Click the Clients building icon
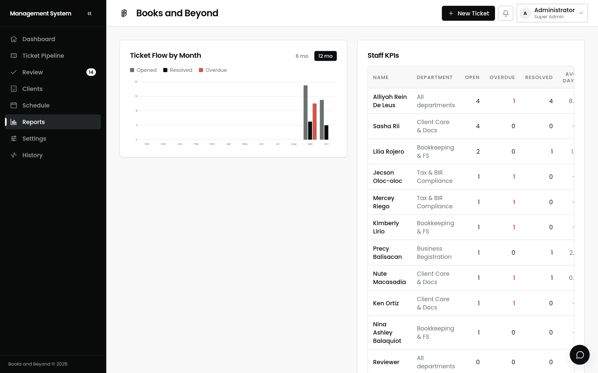The width and height of the screenshot is (598, 373). pos(14,89)
